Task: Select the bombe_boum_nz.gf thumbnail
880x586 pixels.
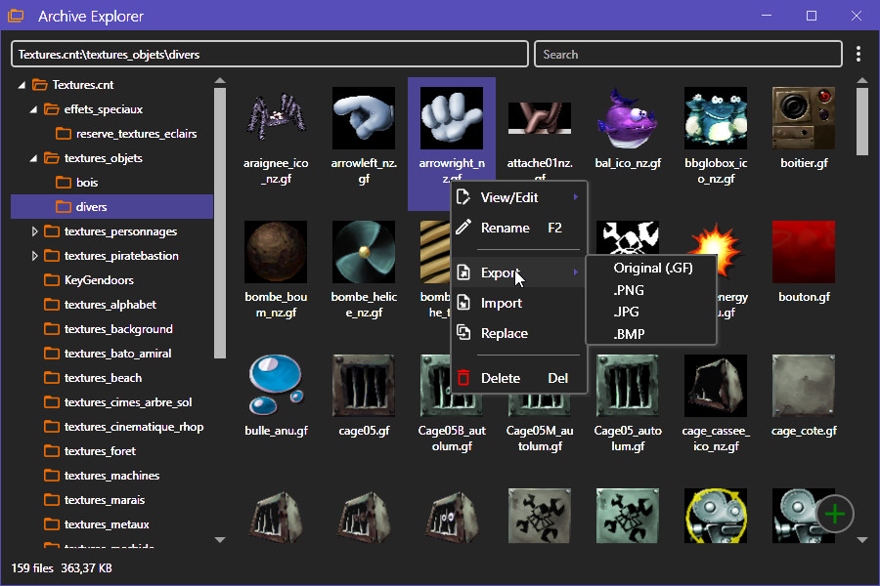Action: pos(276,251)
